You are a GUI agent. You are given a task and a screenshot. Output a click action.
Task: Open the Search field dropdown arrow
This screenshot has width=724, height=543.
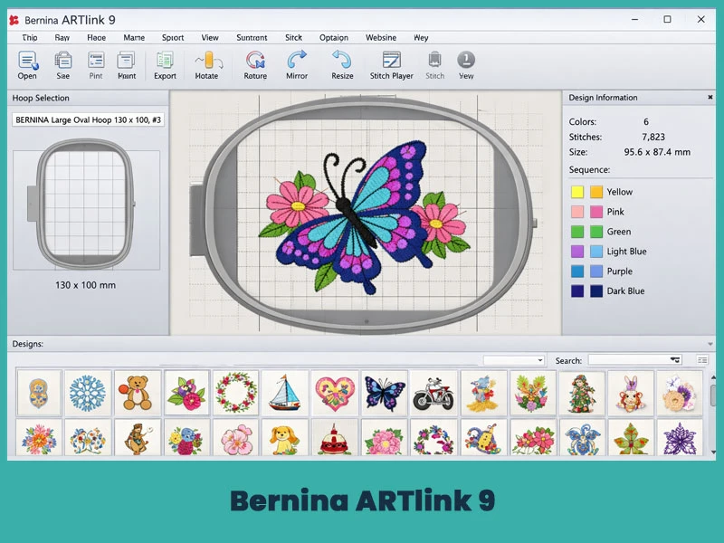pos(675,359)
